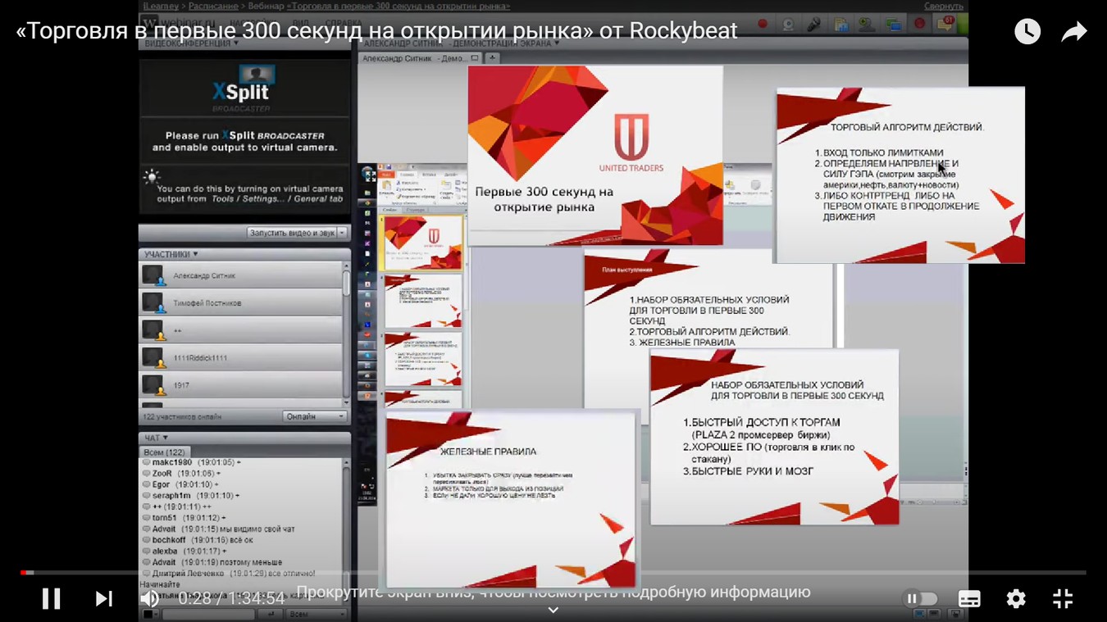This screenshot has height=622, width=1107.
Task: Open the 'Онлайн' filter dropdown
Action: click(x=316, y=416)
